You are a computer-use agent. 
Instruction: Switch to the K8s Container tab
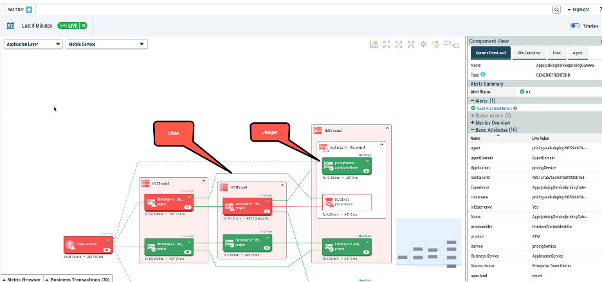click(527, 53)
